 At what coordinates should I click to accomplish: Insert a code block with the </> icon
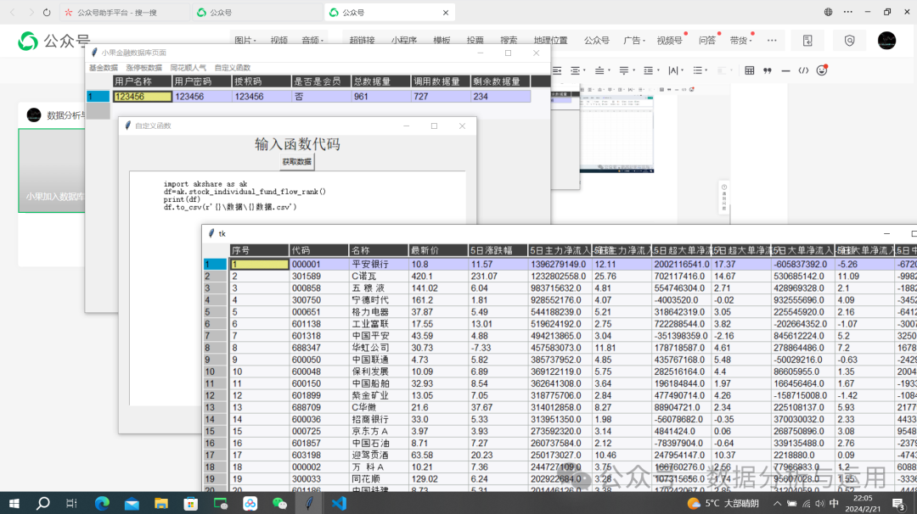pos(803,70)
